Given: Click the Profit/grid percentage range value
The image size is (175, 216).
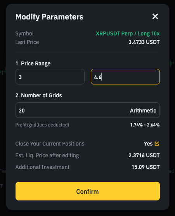Looking at the screenshot, I should pyautogui.click(x=145, y=125).
